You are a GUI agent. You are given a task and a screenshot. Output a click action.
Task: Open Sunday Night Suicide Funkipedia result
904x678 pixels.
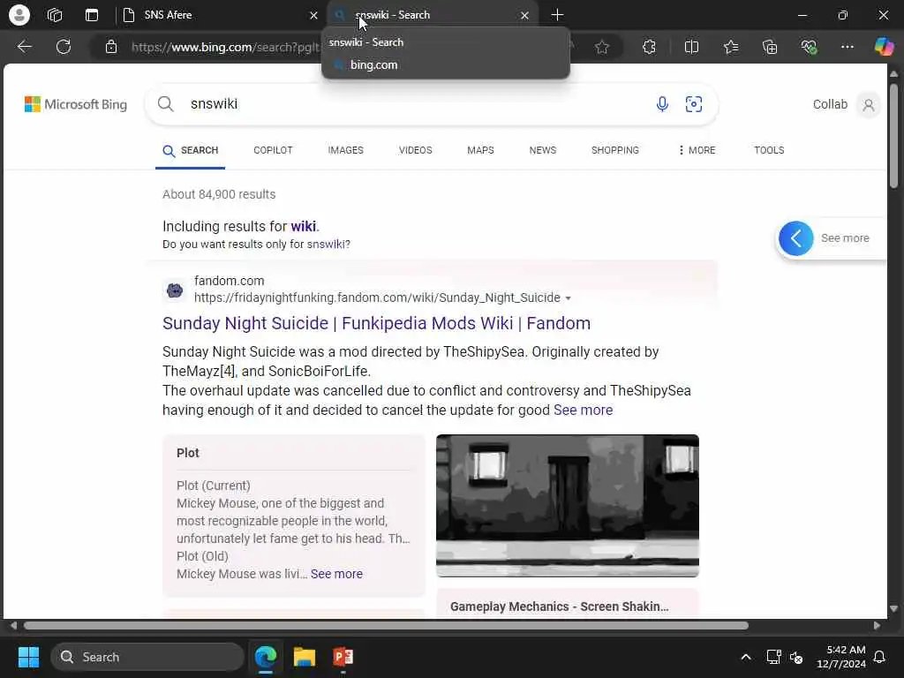376,323
